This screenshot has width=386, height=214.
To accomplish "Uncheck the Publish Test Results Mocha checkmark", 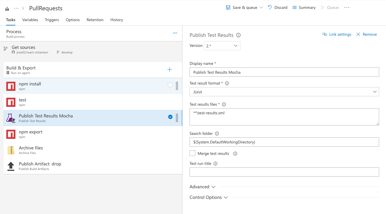I will pyautogui.click(x=170, y=117).
